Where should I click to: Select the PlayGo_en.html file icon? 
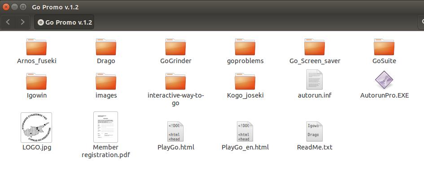coord(245,132)
